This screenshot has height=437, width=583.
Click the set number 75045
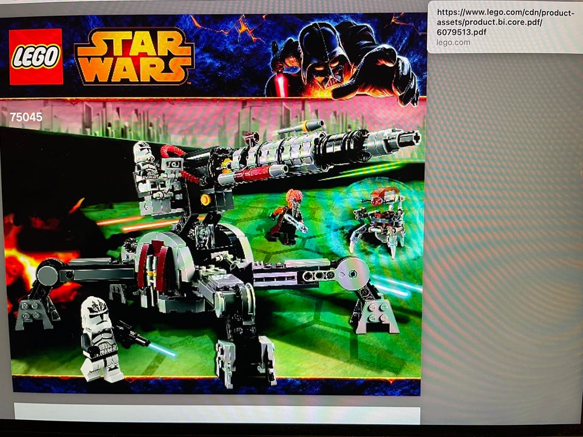[26, 117]
